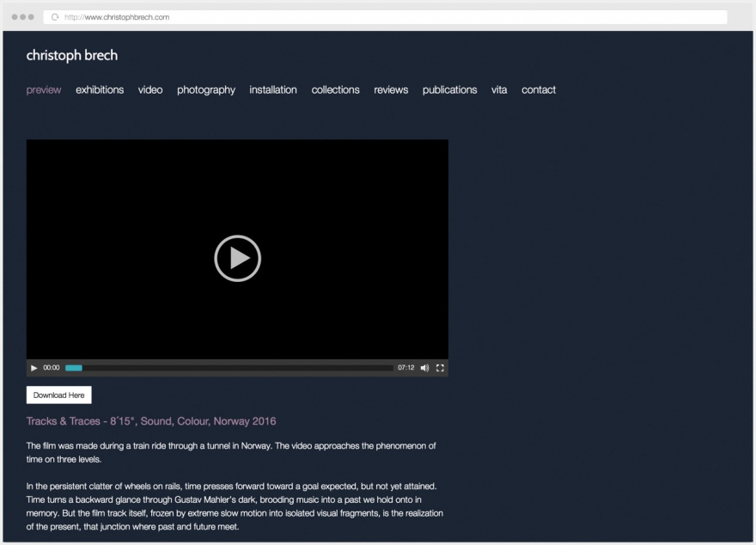Go to the reviews page

tap(391, 89)
